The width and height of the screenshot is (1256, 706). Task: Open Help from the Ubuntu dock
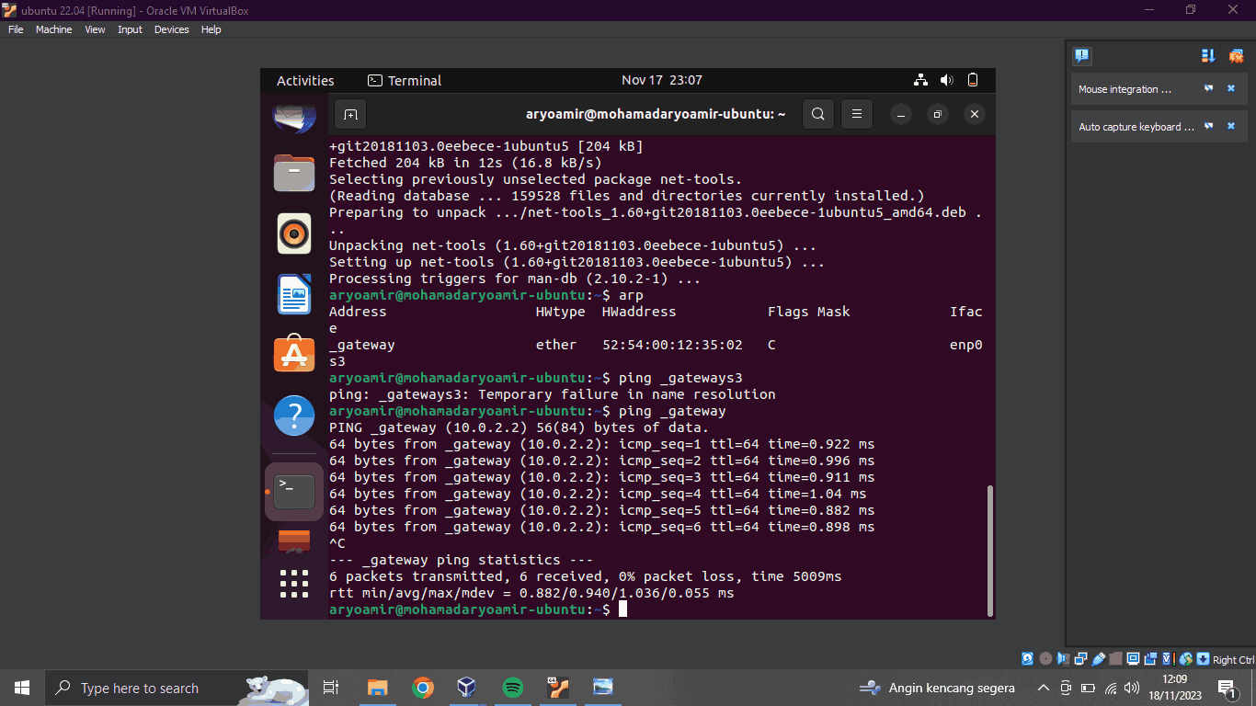pos(294,416)
